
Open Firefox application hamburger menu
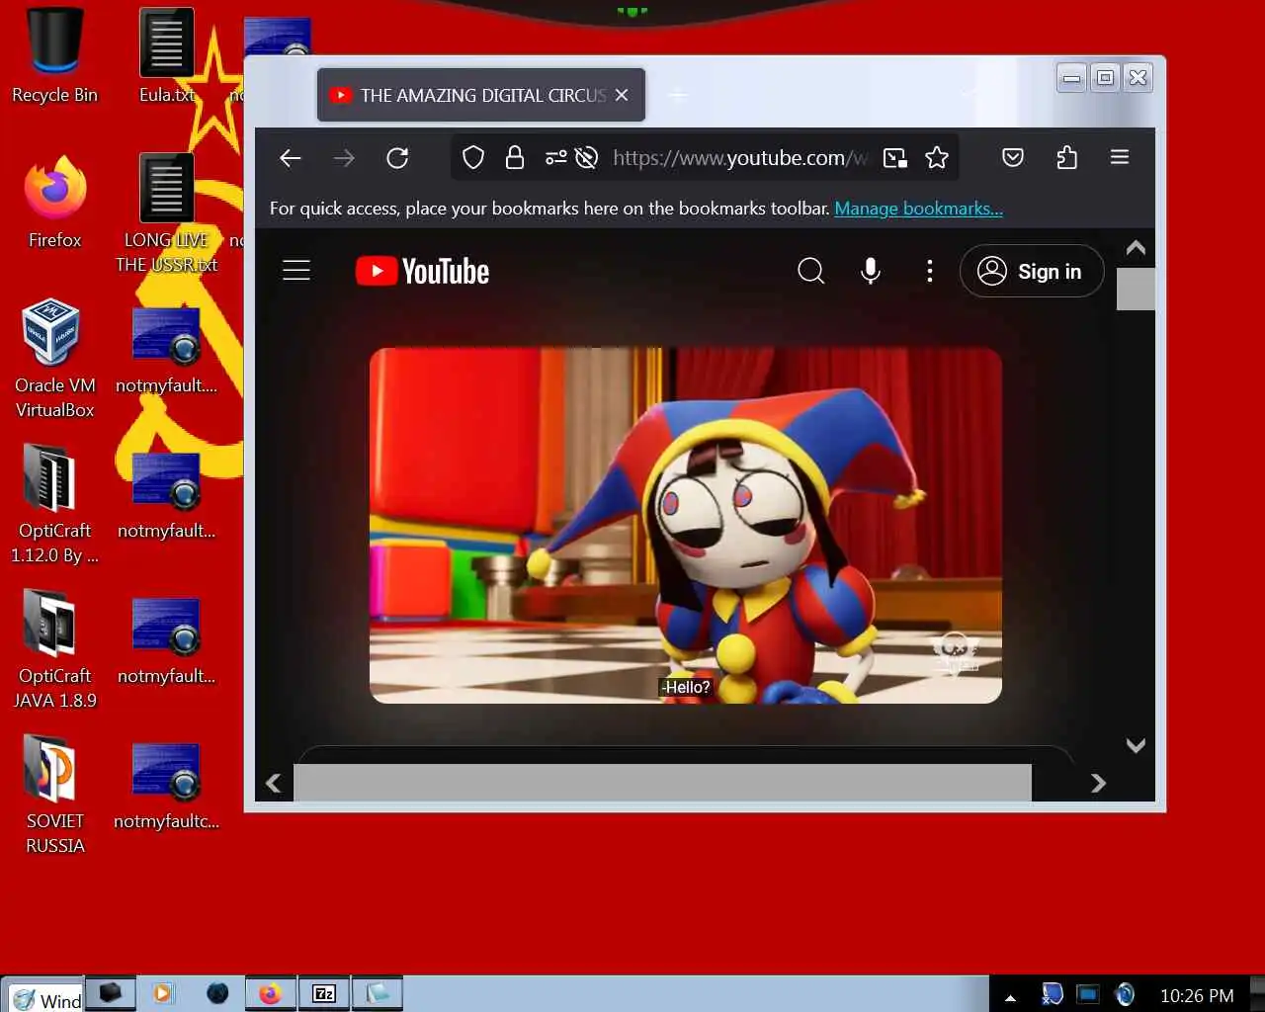1120,158
